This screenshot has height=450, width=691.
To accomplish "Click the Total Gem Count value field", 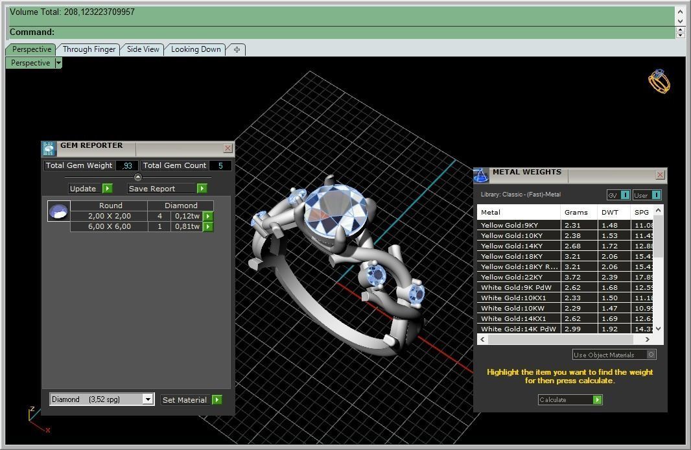I will (x=220, y=166).
